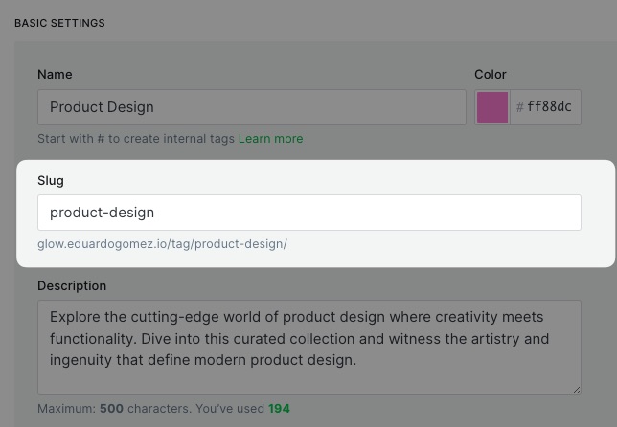
Task: Click the BASIC SETTINGS heading
Action: (x=59, y=23)
